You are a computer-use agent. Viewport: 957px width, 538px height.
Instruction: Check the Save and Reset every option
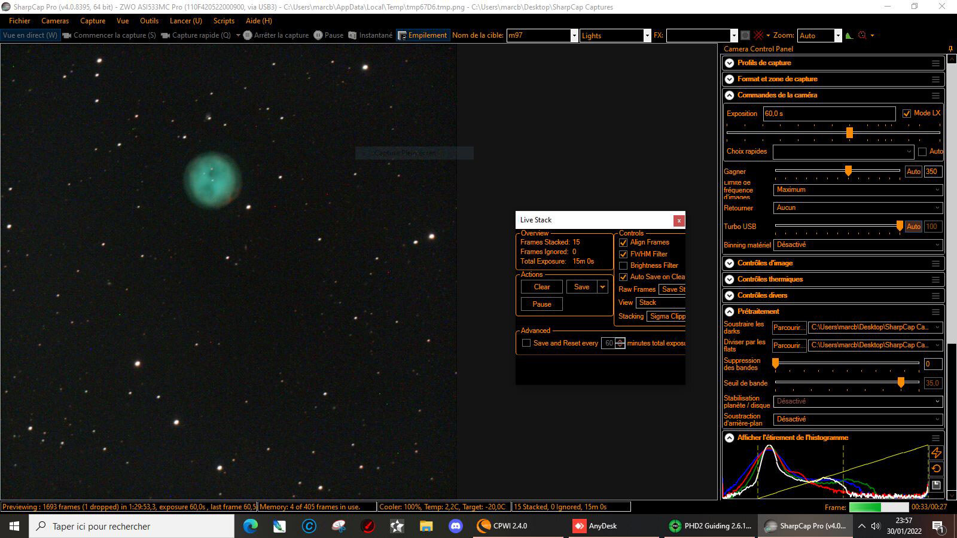coord(526,343)
